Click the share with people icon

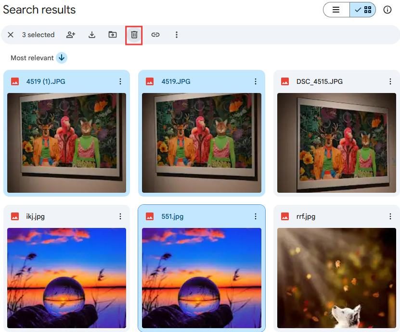point(71,35)
